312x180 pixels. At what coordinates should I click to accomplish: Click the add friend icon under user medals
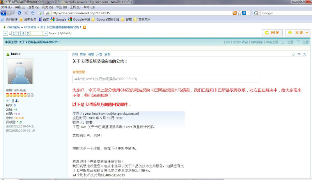(17, 101)
